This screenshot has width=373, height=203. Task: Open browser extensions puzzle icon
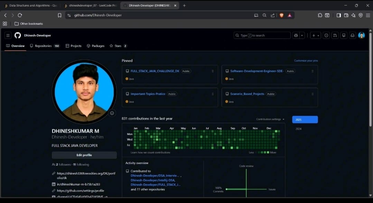pos(320,15)
